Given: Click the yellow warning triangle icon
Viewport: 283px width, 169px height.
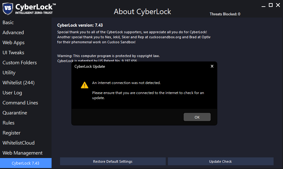Looking at the screenshot, I should tap(85, 85).
